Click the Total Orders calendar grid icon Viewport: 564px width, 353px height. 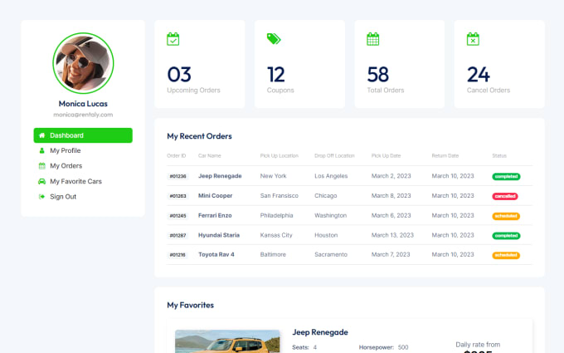point(373,39)
